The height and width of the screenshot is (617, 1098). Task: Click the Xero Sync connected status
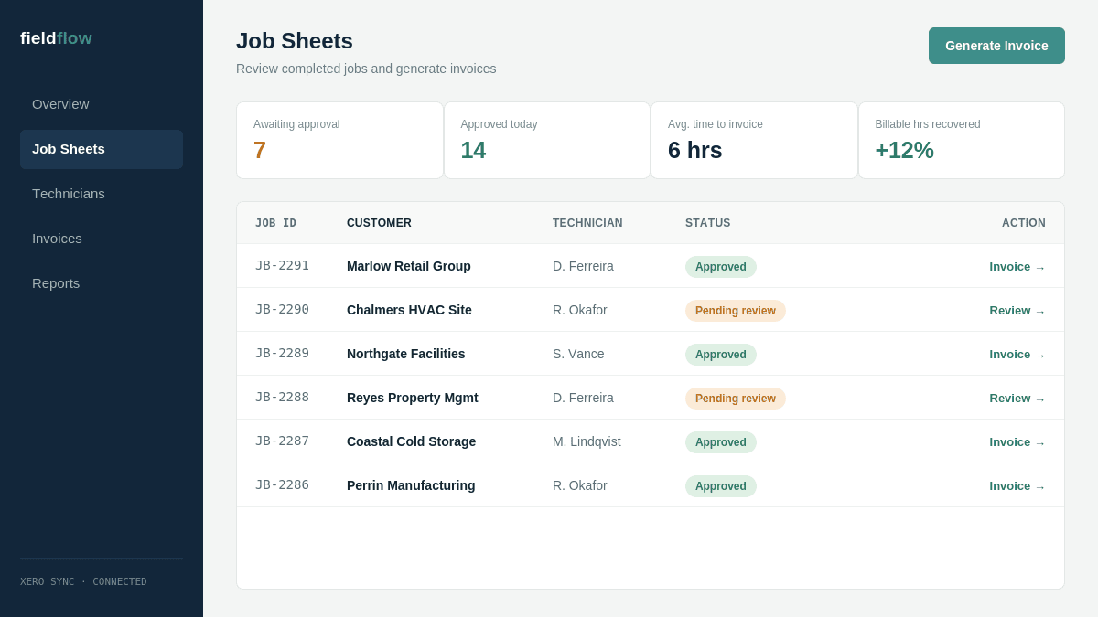[83, 581]
